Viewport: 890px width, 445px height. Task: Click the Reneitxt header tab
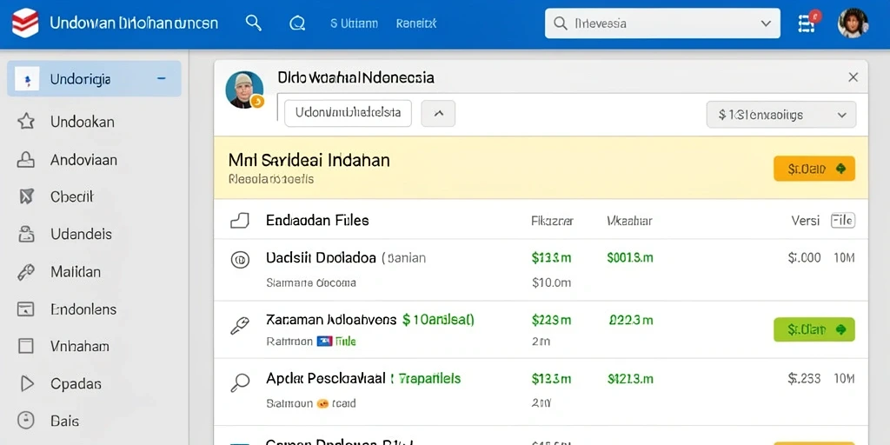(416, 23)
